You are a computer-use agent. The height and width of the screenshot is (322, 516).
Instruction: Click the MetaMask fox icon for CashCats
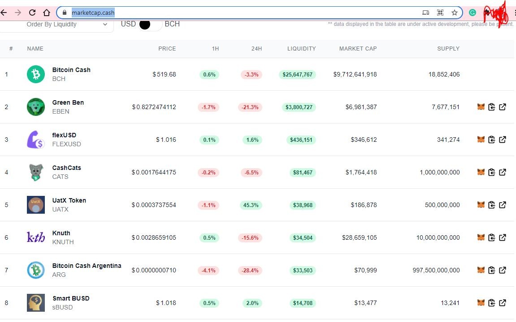pos(481,172)
